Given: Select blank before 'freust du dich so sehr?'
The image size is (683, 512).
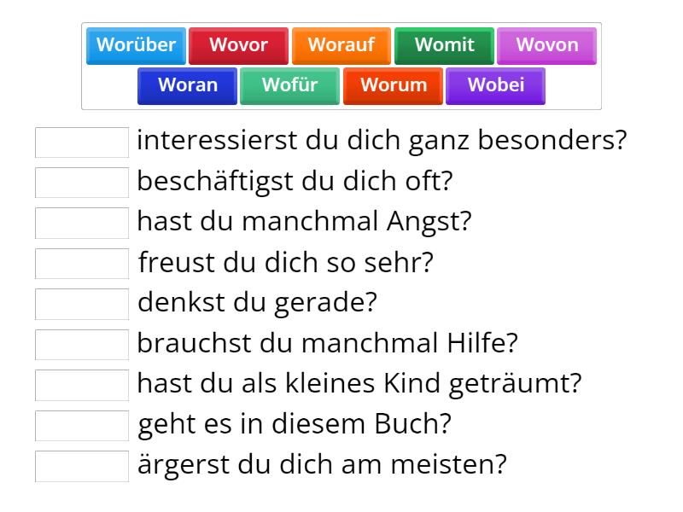Looking at the screenshot, I should [82, 264].
